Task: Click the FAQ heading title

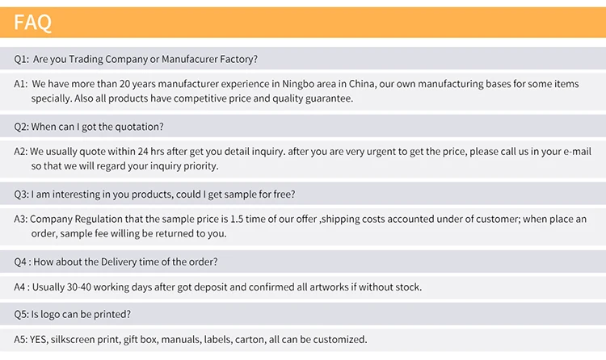Action: pos(33,23)
